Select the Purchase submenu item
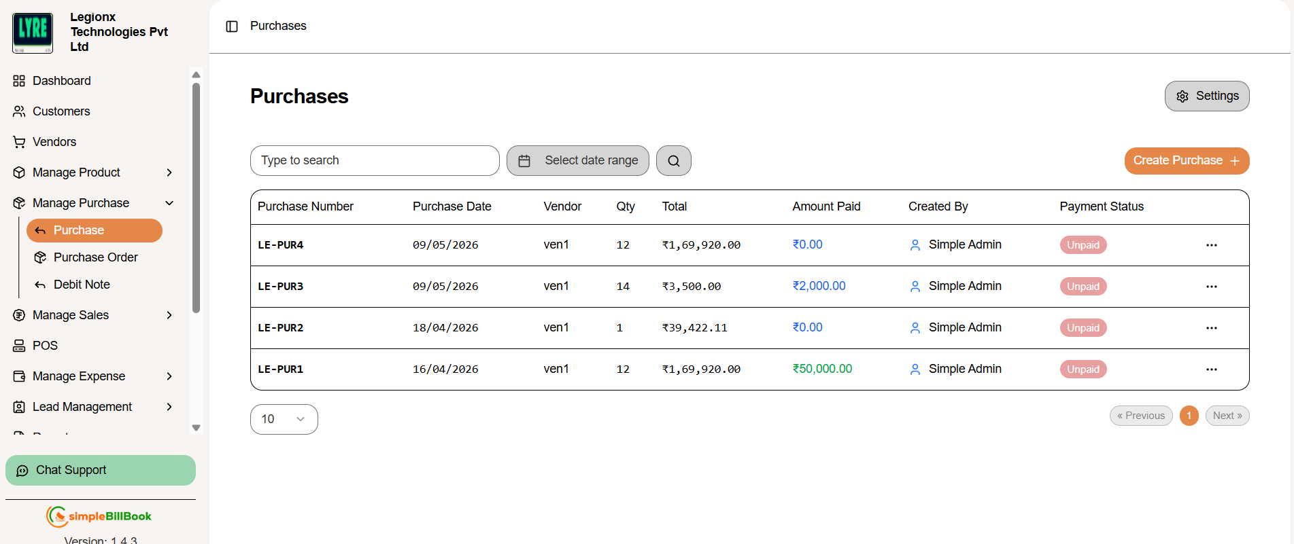Image resolution: width=1294 pixels, height=544 pixels. [95, 230]
